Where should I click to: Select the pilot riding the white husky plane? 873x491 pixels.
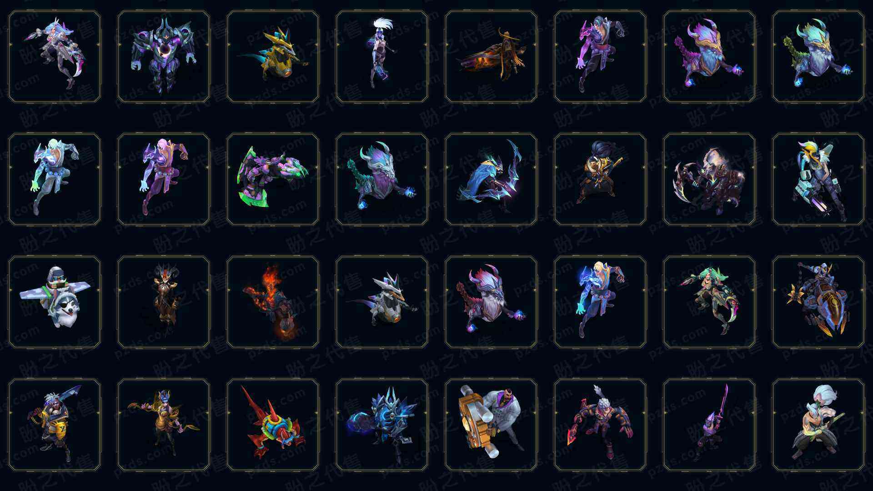55,302
